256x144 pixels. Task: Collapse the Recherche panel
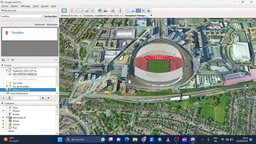(2, 10)
